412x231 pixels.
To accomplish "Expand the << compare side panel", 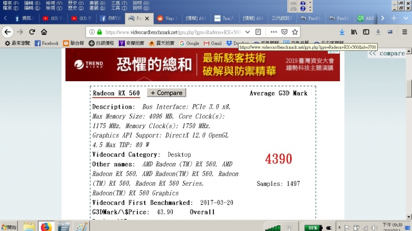I will pos(386,53).
